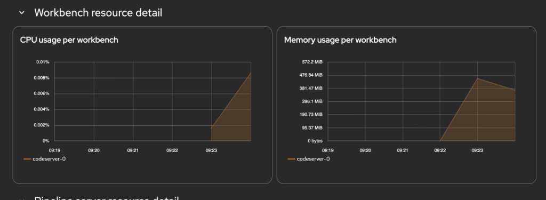Click the memory usage peak at 09:23
This screenshot has height=200, width=546.
pyautogui.click(x=477, y=78)
